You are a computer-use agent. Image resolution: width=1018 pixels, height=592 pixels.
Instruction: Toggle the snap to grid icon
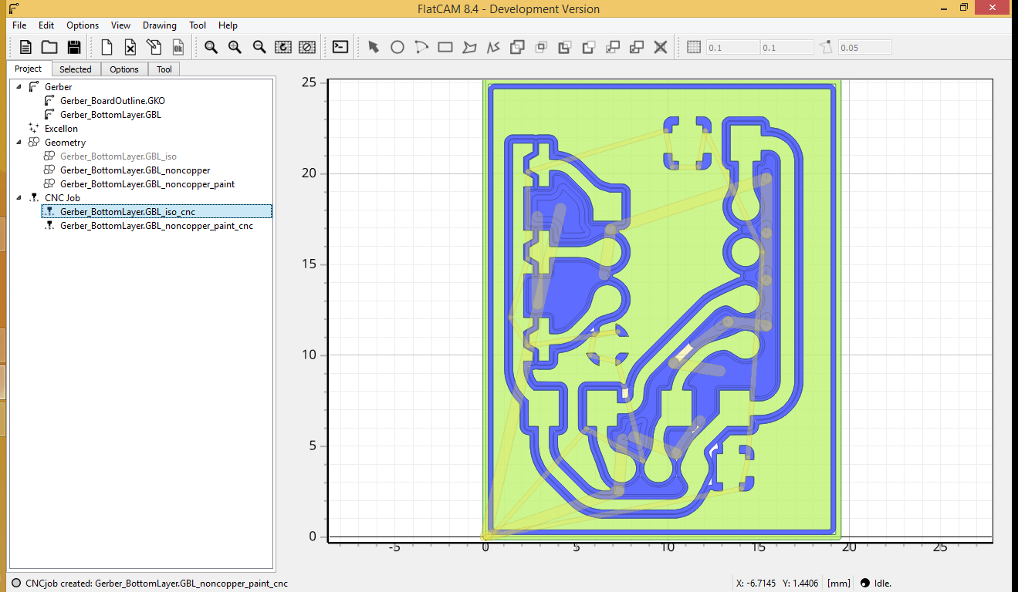[694, 47]
